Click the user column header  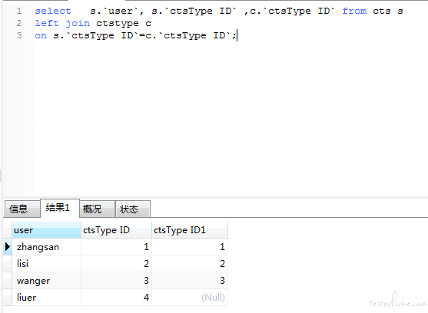pos(46,230)
